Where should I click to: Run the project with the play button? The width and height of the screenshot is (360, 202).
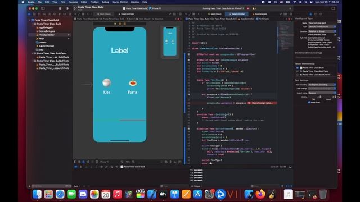click(x=67, y=8)
